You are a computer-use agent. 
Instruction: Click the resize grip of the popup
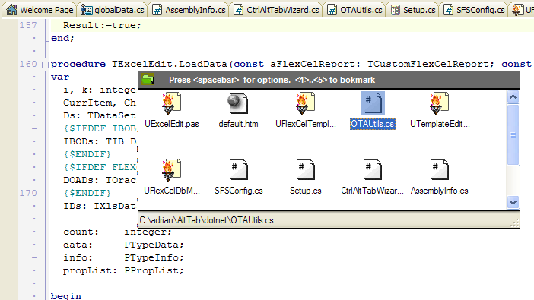click(x=515, y=223)
